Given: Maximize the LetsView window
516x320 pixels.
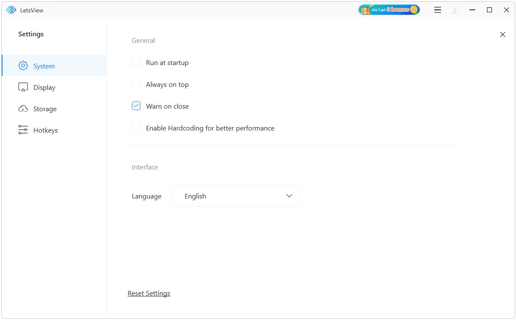Looking at the screenshot, I should pyautogui.click(x=489, y=10).
